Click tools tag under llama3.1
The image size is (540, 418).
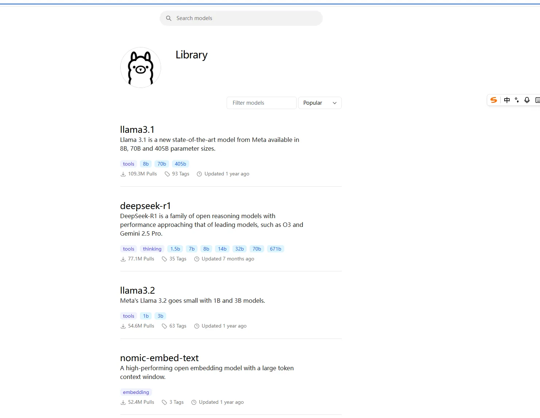[129, 164]
